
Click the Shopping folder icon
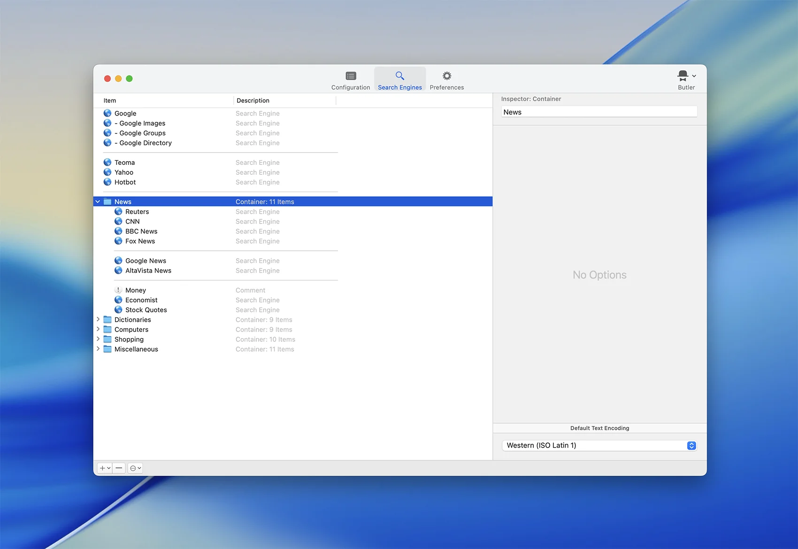click(x=107, y=340)
